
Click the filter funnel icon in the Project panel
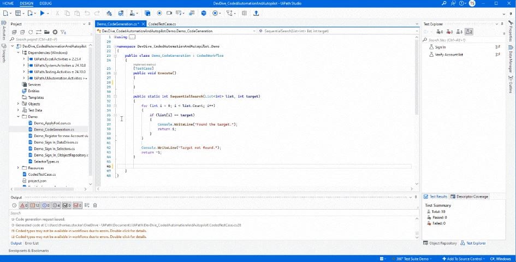click(63, 32)
